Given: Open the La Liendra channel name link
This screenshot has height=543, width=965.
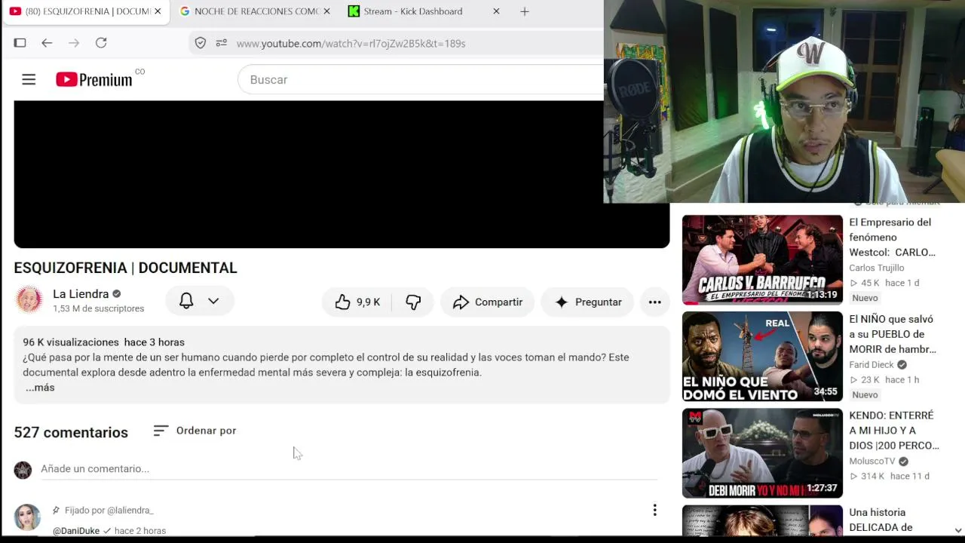Looking at the screenshot, I should pos(81,294).
